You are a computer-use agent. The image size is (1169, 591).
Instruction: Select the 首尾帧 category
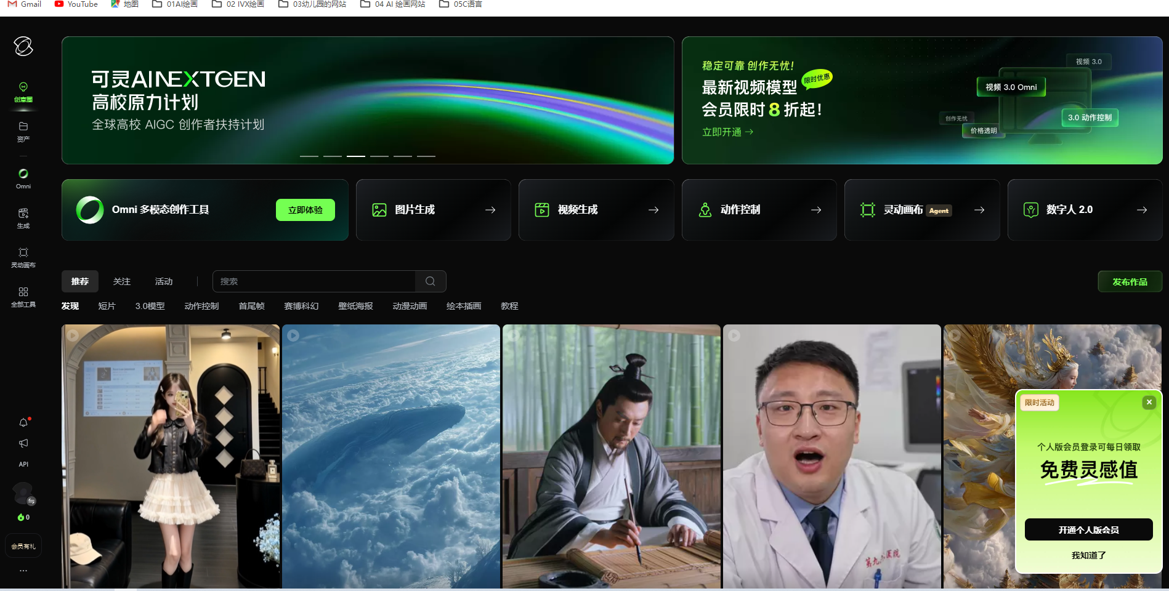point(251,306)
